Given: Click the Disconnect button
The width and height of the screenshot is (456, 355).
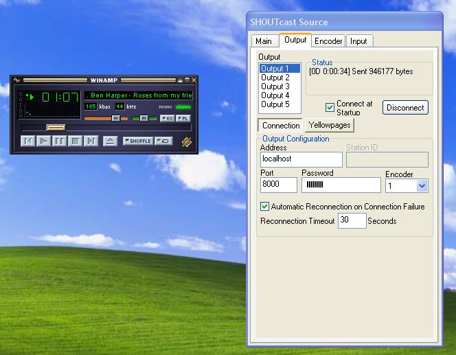Looking at the screenshot, I should tap(405, 108).
